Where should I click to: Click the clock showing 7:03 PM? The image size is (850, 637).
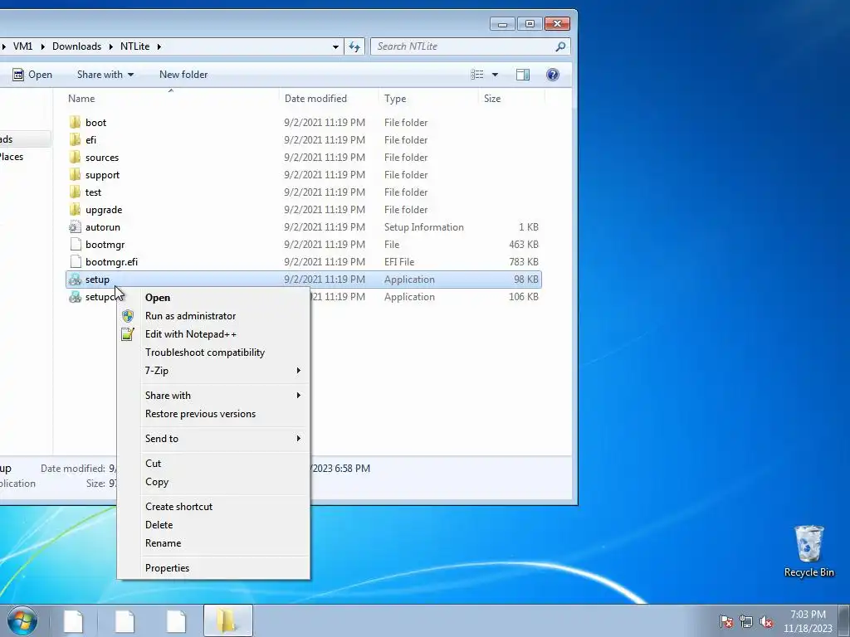(x=808, y=615)
